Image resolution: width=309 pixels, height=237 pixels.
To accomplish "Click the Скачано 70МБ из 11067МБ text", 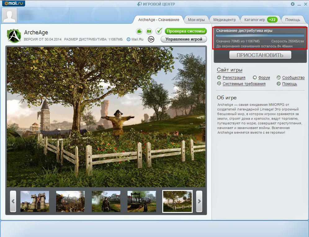I will (x=238, y=41).
